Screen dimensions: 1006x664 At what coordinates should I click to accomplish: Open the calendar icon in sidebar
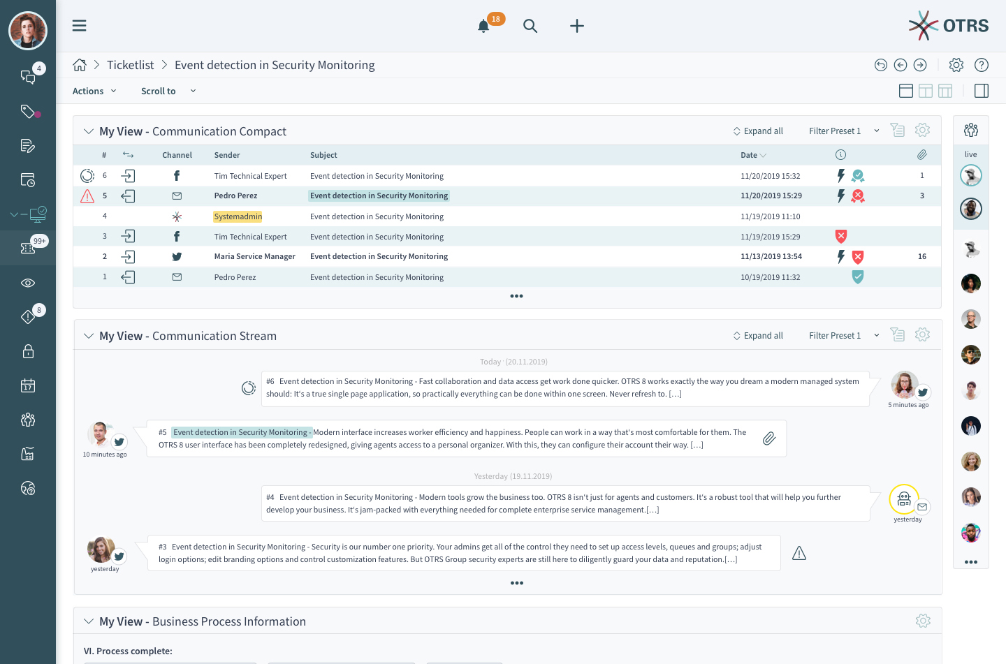coord(28,385)
